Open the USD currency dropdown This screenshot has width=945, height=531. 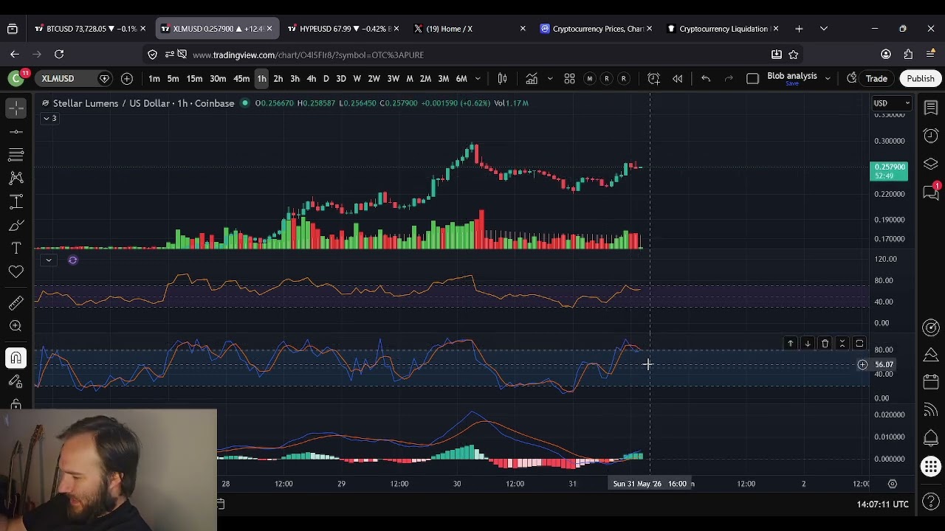point(892,103)
